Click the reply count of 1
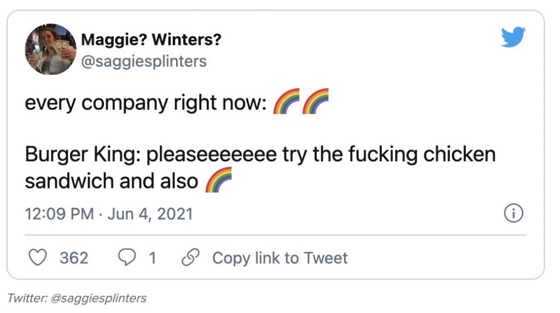 coord(153,258)
